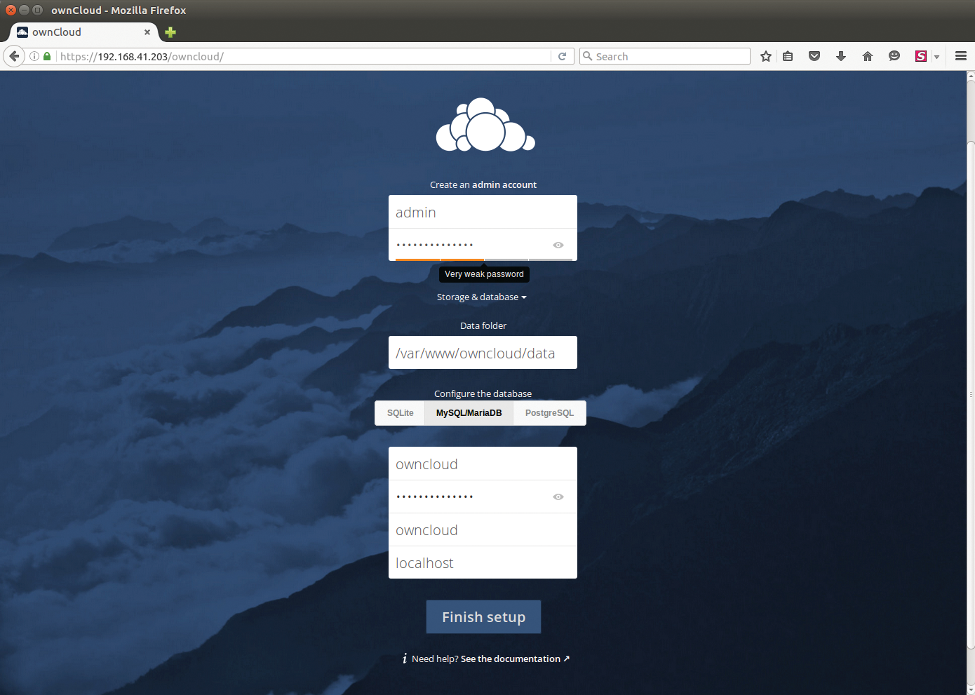Click the reload page icon
The width and height of the screenshot is (975, 695).
pos(562,56)
